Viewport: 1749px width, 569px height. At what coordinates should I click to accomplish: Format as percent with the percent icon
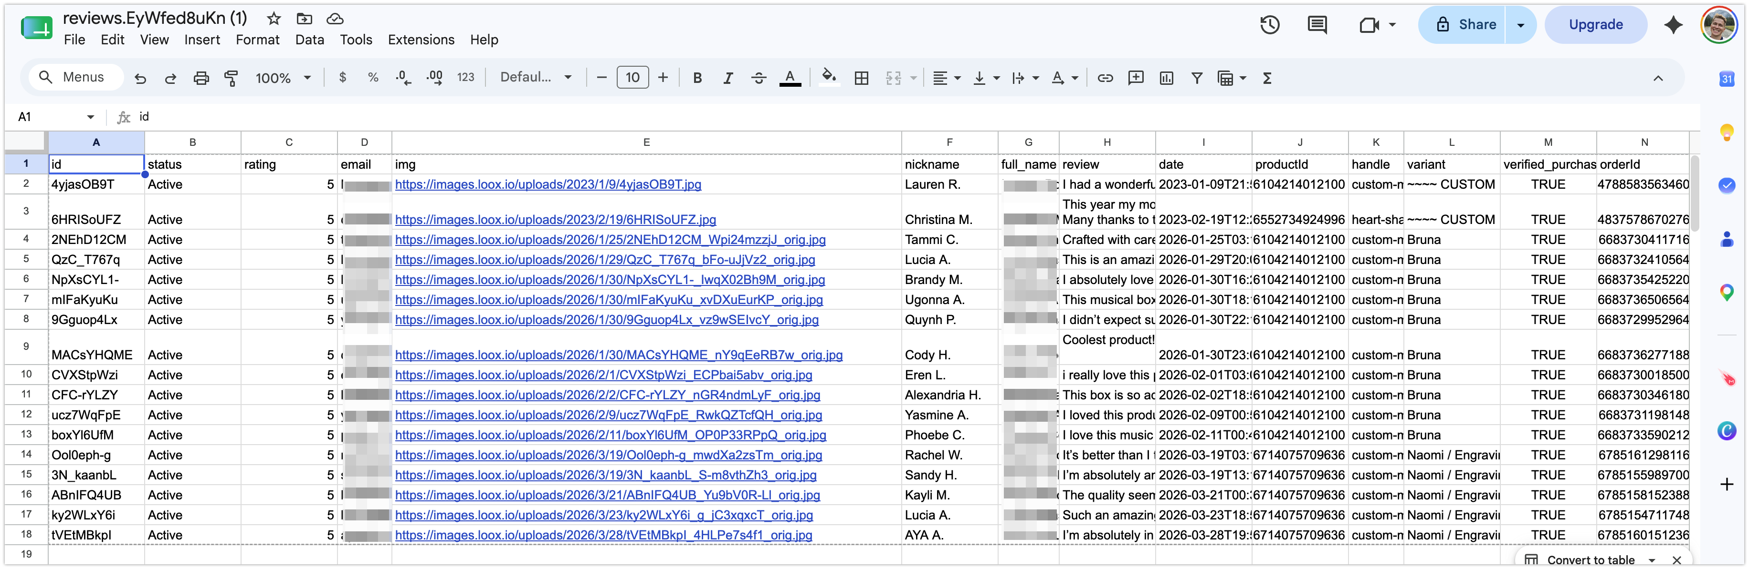pos(373,77)
